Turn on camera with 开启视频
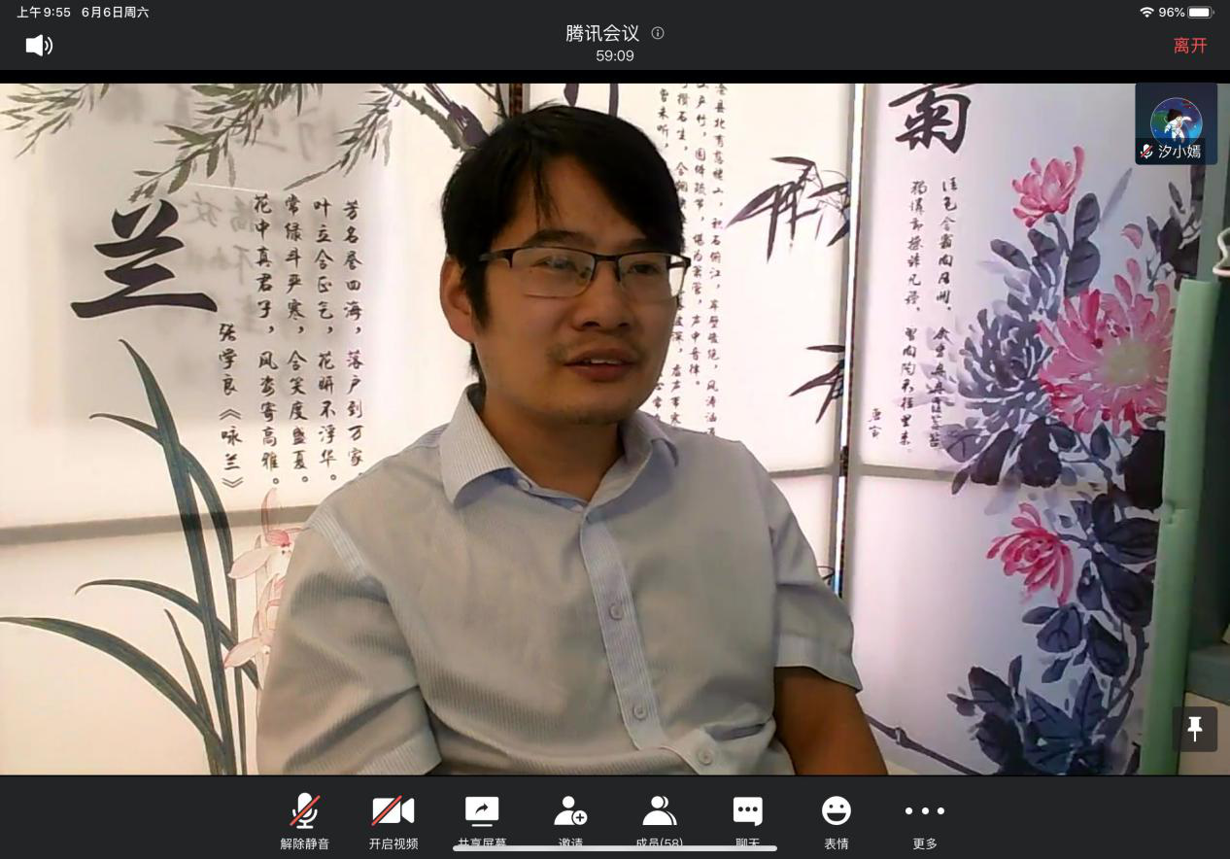 click(x=393, y=819)
